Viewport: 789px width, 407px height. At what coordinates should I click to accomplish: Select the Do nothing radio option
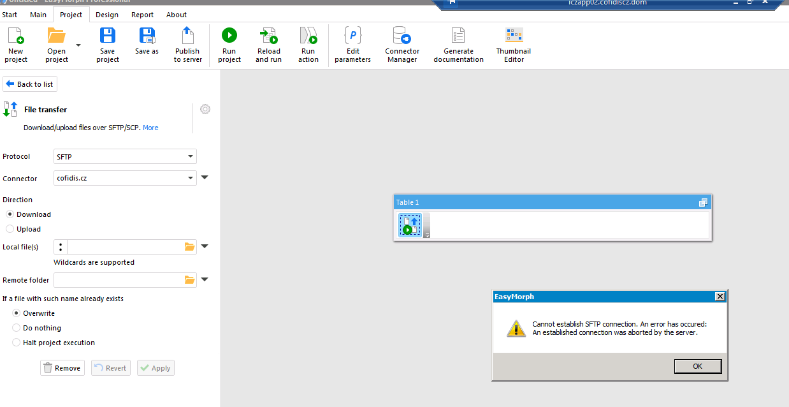(17, 328)
